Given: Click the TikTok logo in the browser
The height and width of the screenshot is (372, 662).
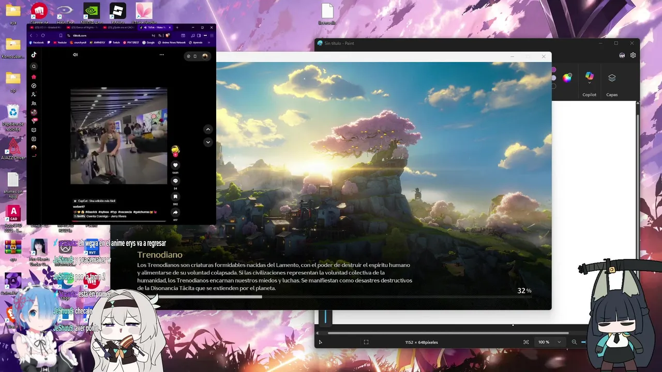Looking at the screenshot, I should click(x=34, y=55).
